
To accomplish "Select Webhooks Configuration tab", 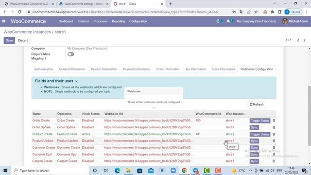I will (257, 69).
